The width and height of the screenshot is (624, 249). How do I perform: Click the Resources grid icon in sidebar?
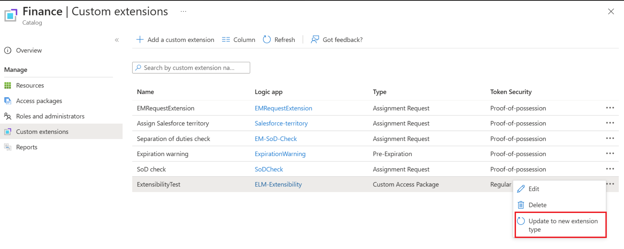8,86
